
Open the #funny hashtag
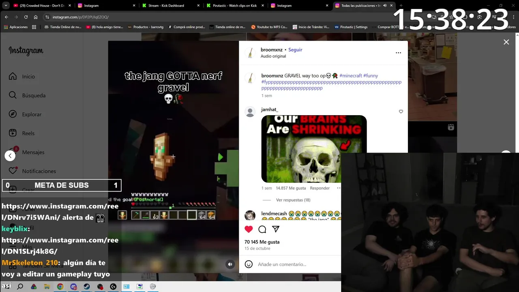tap(371, 75)
